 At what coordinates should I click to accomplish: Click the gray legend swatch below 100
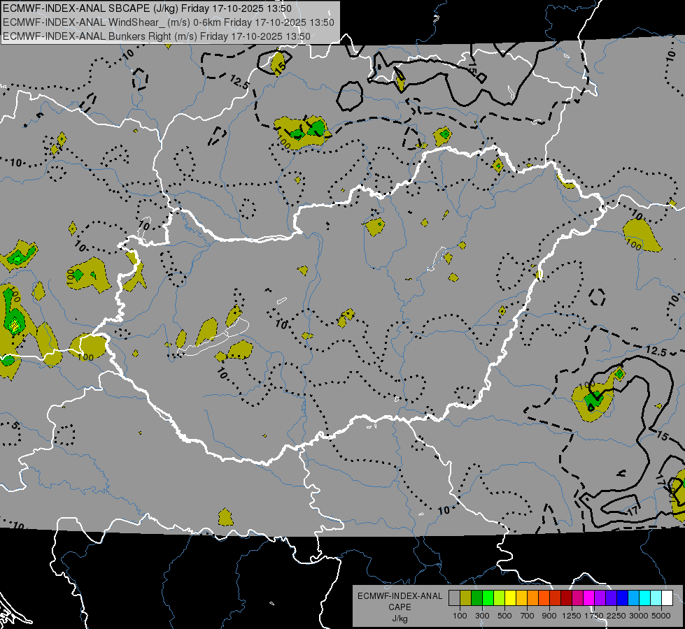[x=454, y=598]
